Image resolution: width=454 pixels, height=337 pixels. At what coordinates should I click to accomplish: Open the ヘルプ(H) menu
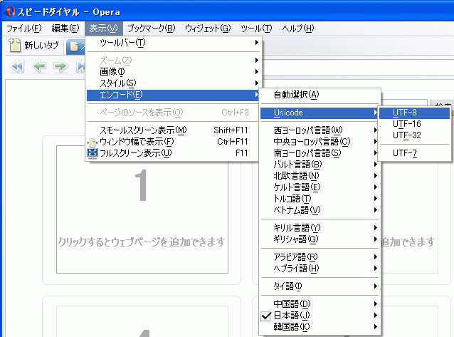tap(298, 28)
